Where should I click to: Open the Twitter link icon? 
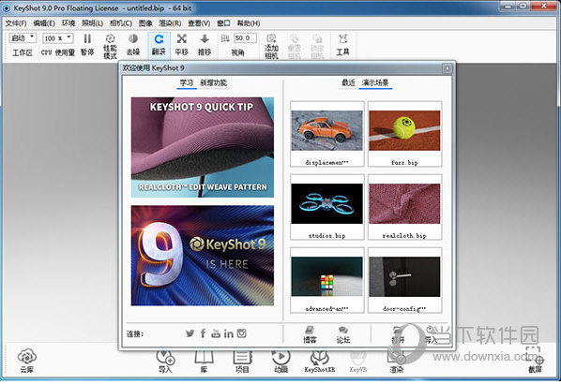click(190, 333)
